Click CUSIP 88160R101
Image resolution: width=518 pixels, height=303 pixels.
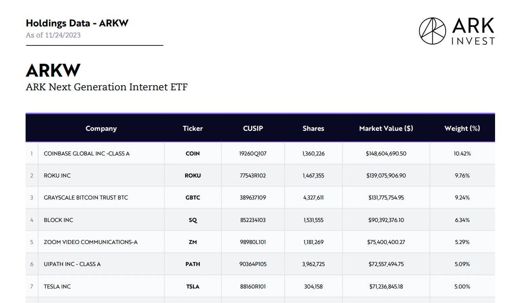tap(253, 287)
